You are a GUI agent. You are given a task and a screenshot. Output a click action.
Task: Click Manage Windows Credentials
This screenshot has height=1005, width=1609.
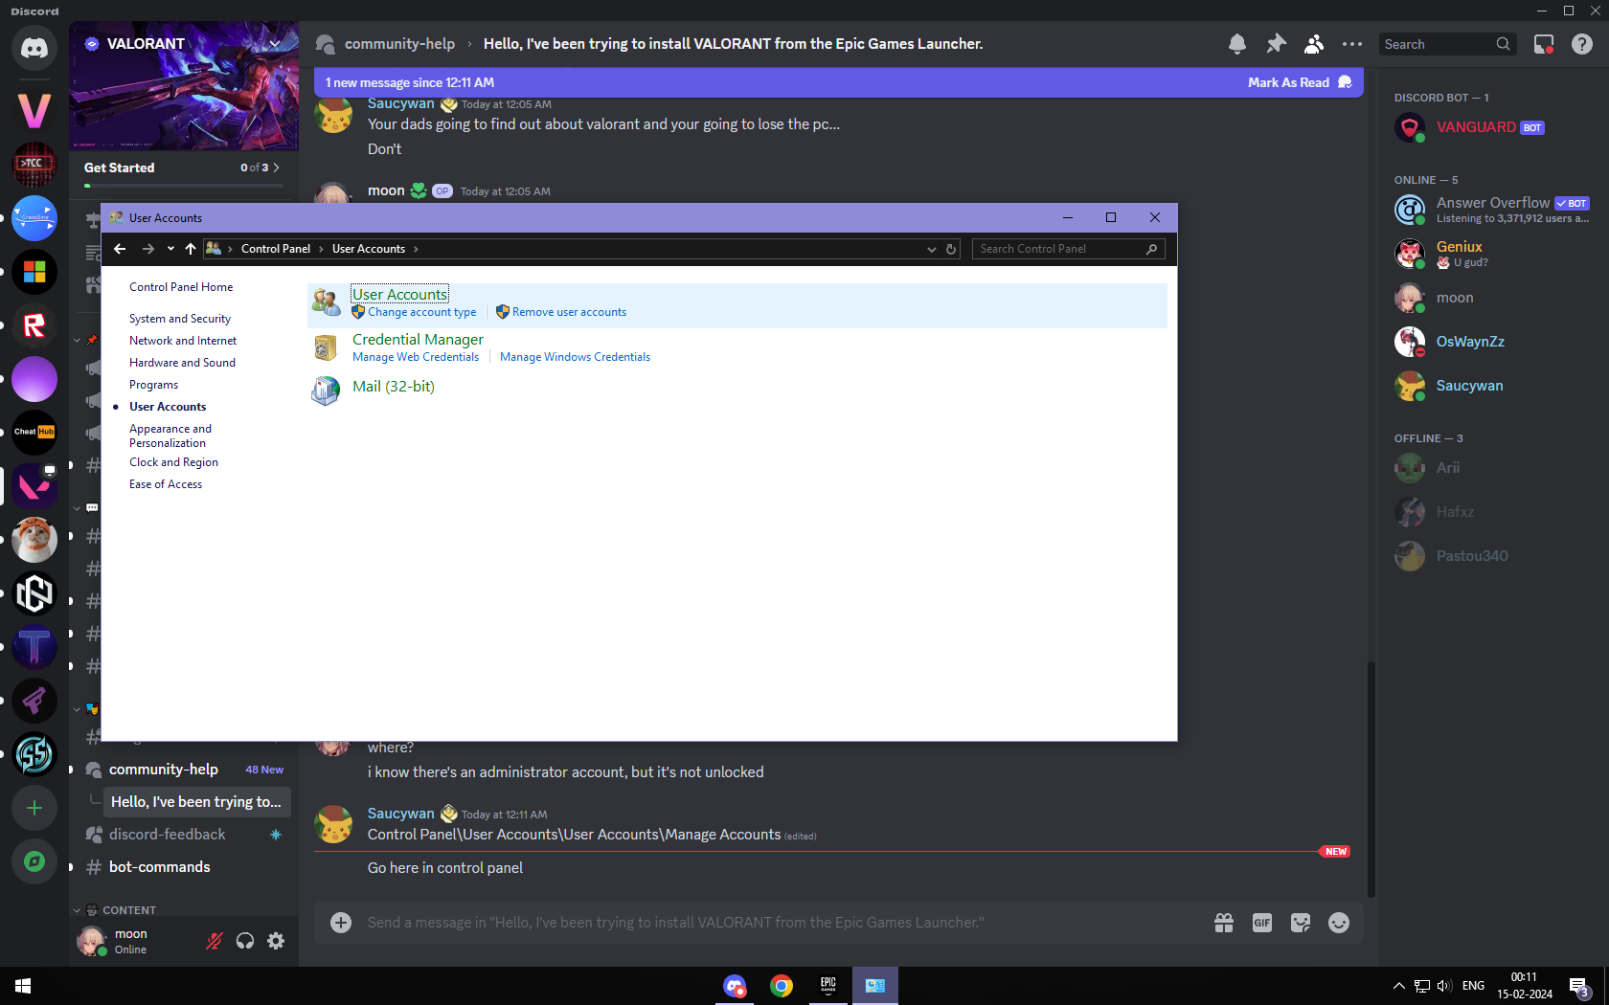[575, 357]
